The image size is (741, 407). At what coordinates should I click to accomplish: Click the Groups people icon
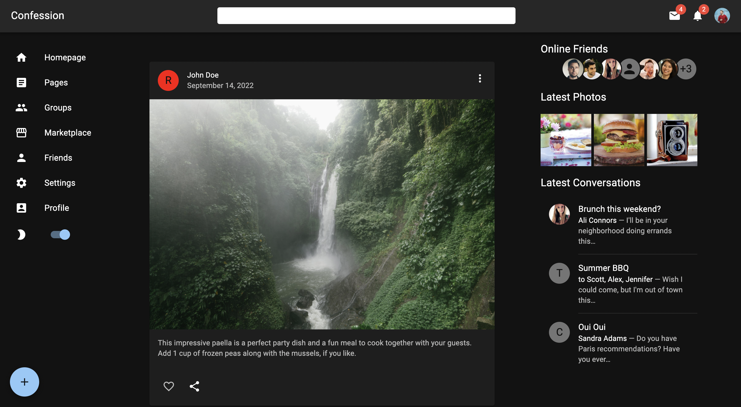tap(21, 108)
